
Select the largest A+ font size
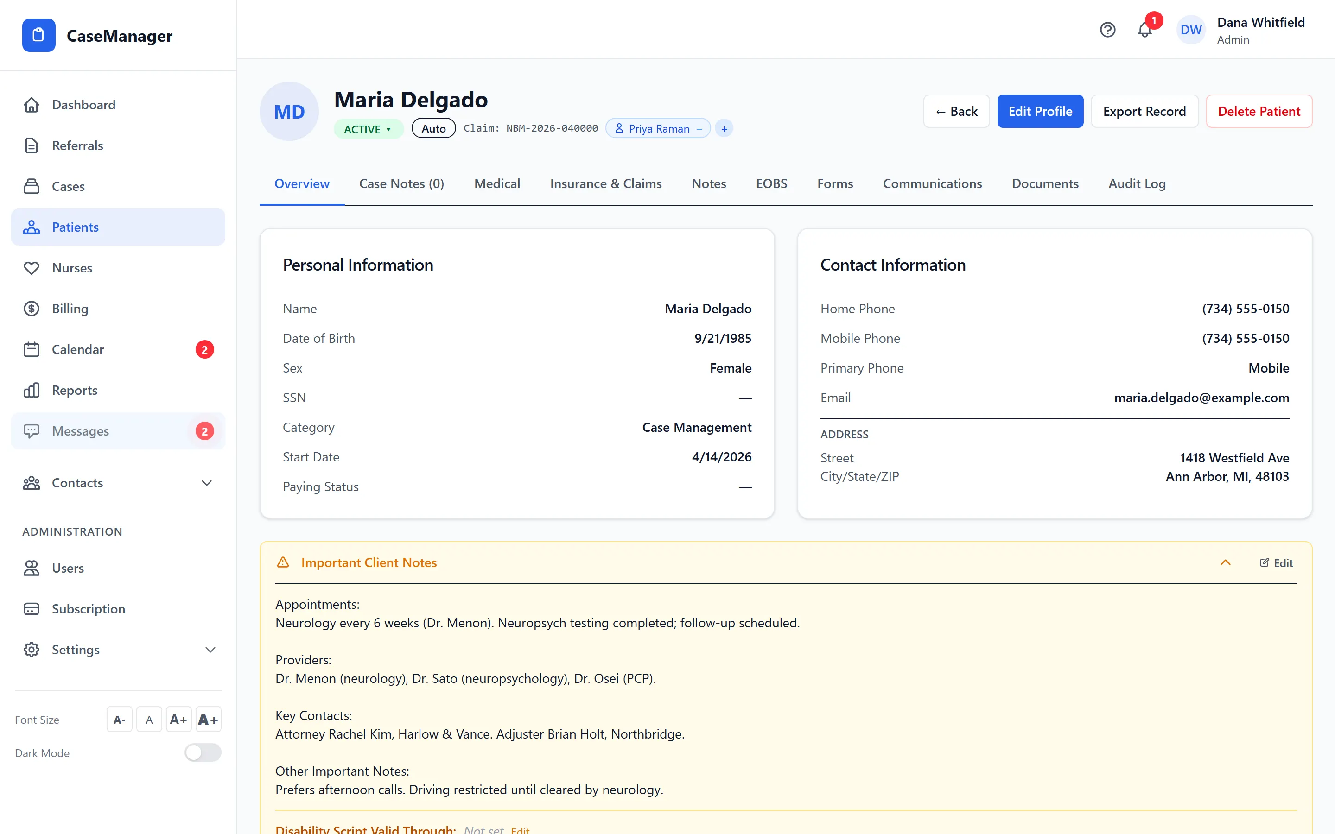point(208,719)
